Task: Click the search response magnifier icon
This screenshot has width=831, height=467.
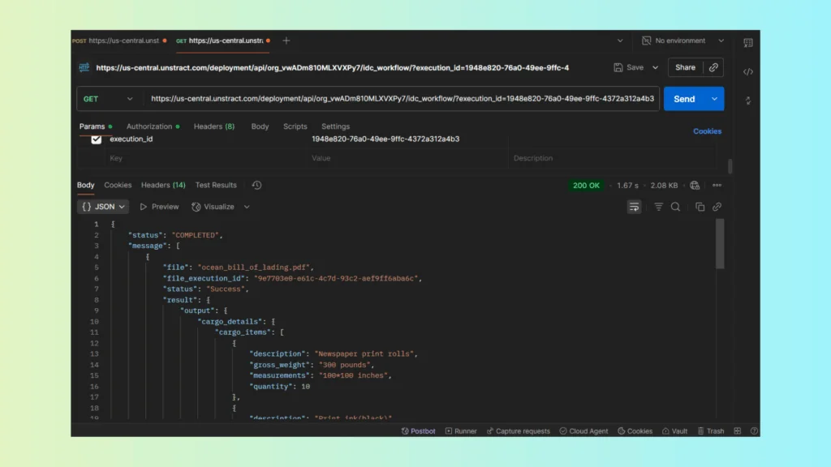Action: 675,207
